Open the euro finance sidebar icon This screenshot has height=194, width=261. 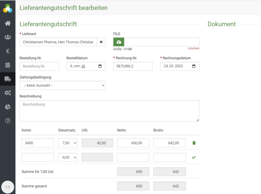(x=8, y=51)
